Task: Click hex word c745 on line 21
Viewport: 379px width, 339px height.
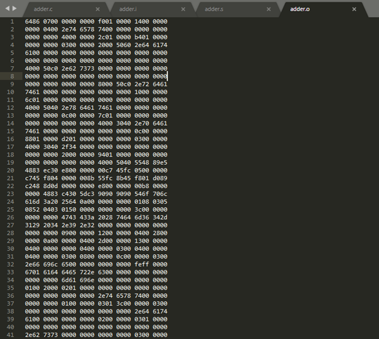Action: tap(32, 178)
